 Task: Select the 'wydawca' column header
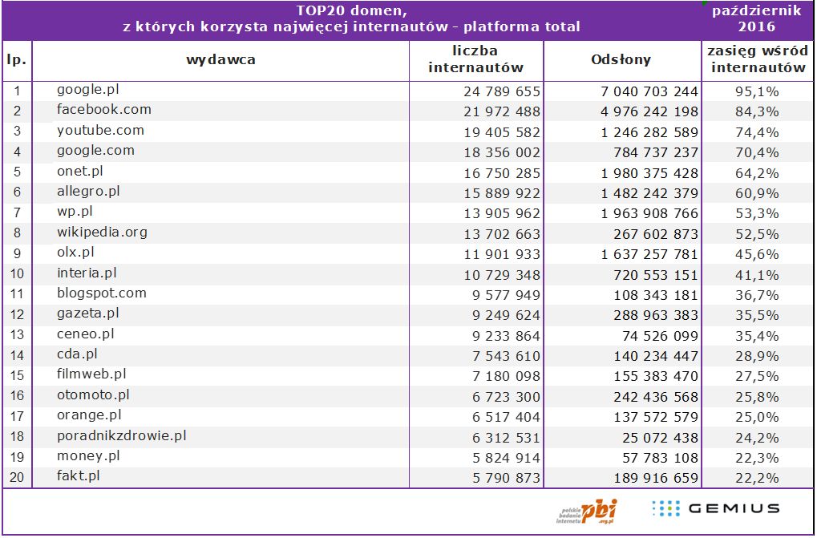coord(221,60)
